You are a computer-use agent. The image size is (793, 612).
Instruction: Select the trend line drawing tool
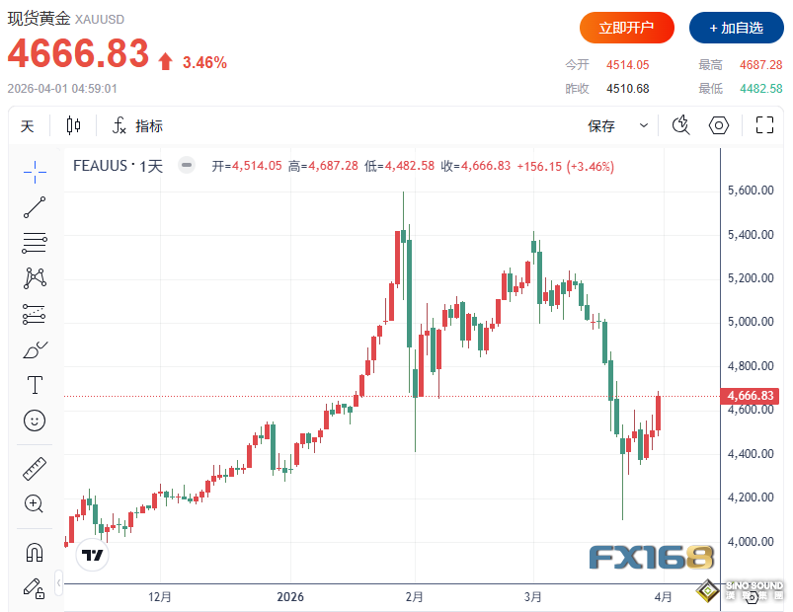click(x=35, y=206)
